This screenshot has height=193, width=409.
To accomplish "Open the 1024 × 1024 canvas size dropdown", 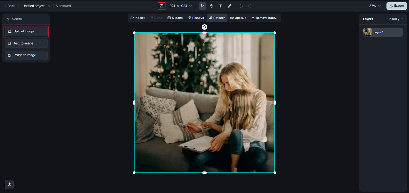I will [180, 6].
